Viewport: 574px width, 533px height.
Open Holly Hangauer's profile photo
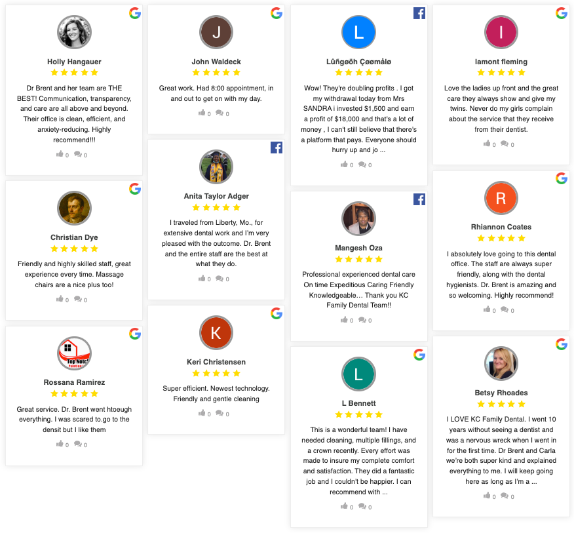click(74, 32)
